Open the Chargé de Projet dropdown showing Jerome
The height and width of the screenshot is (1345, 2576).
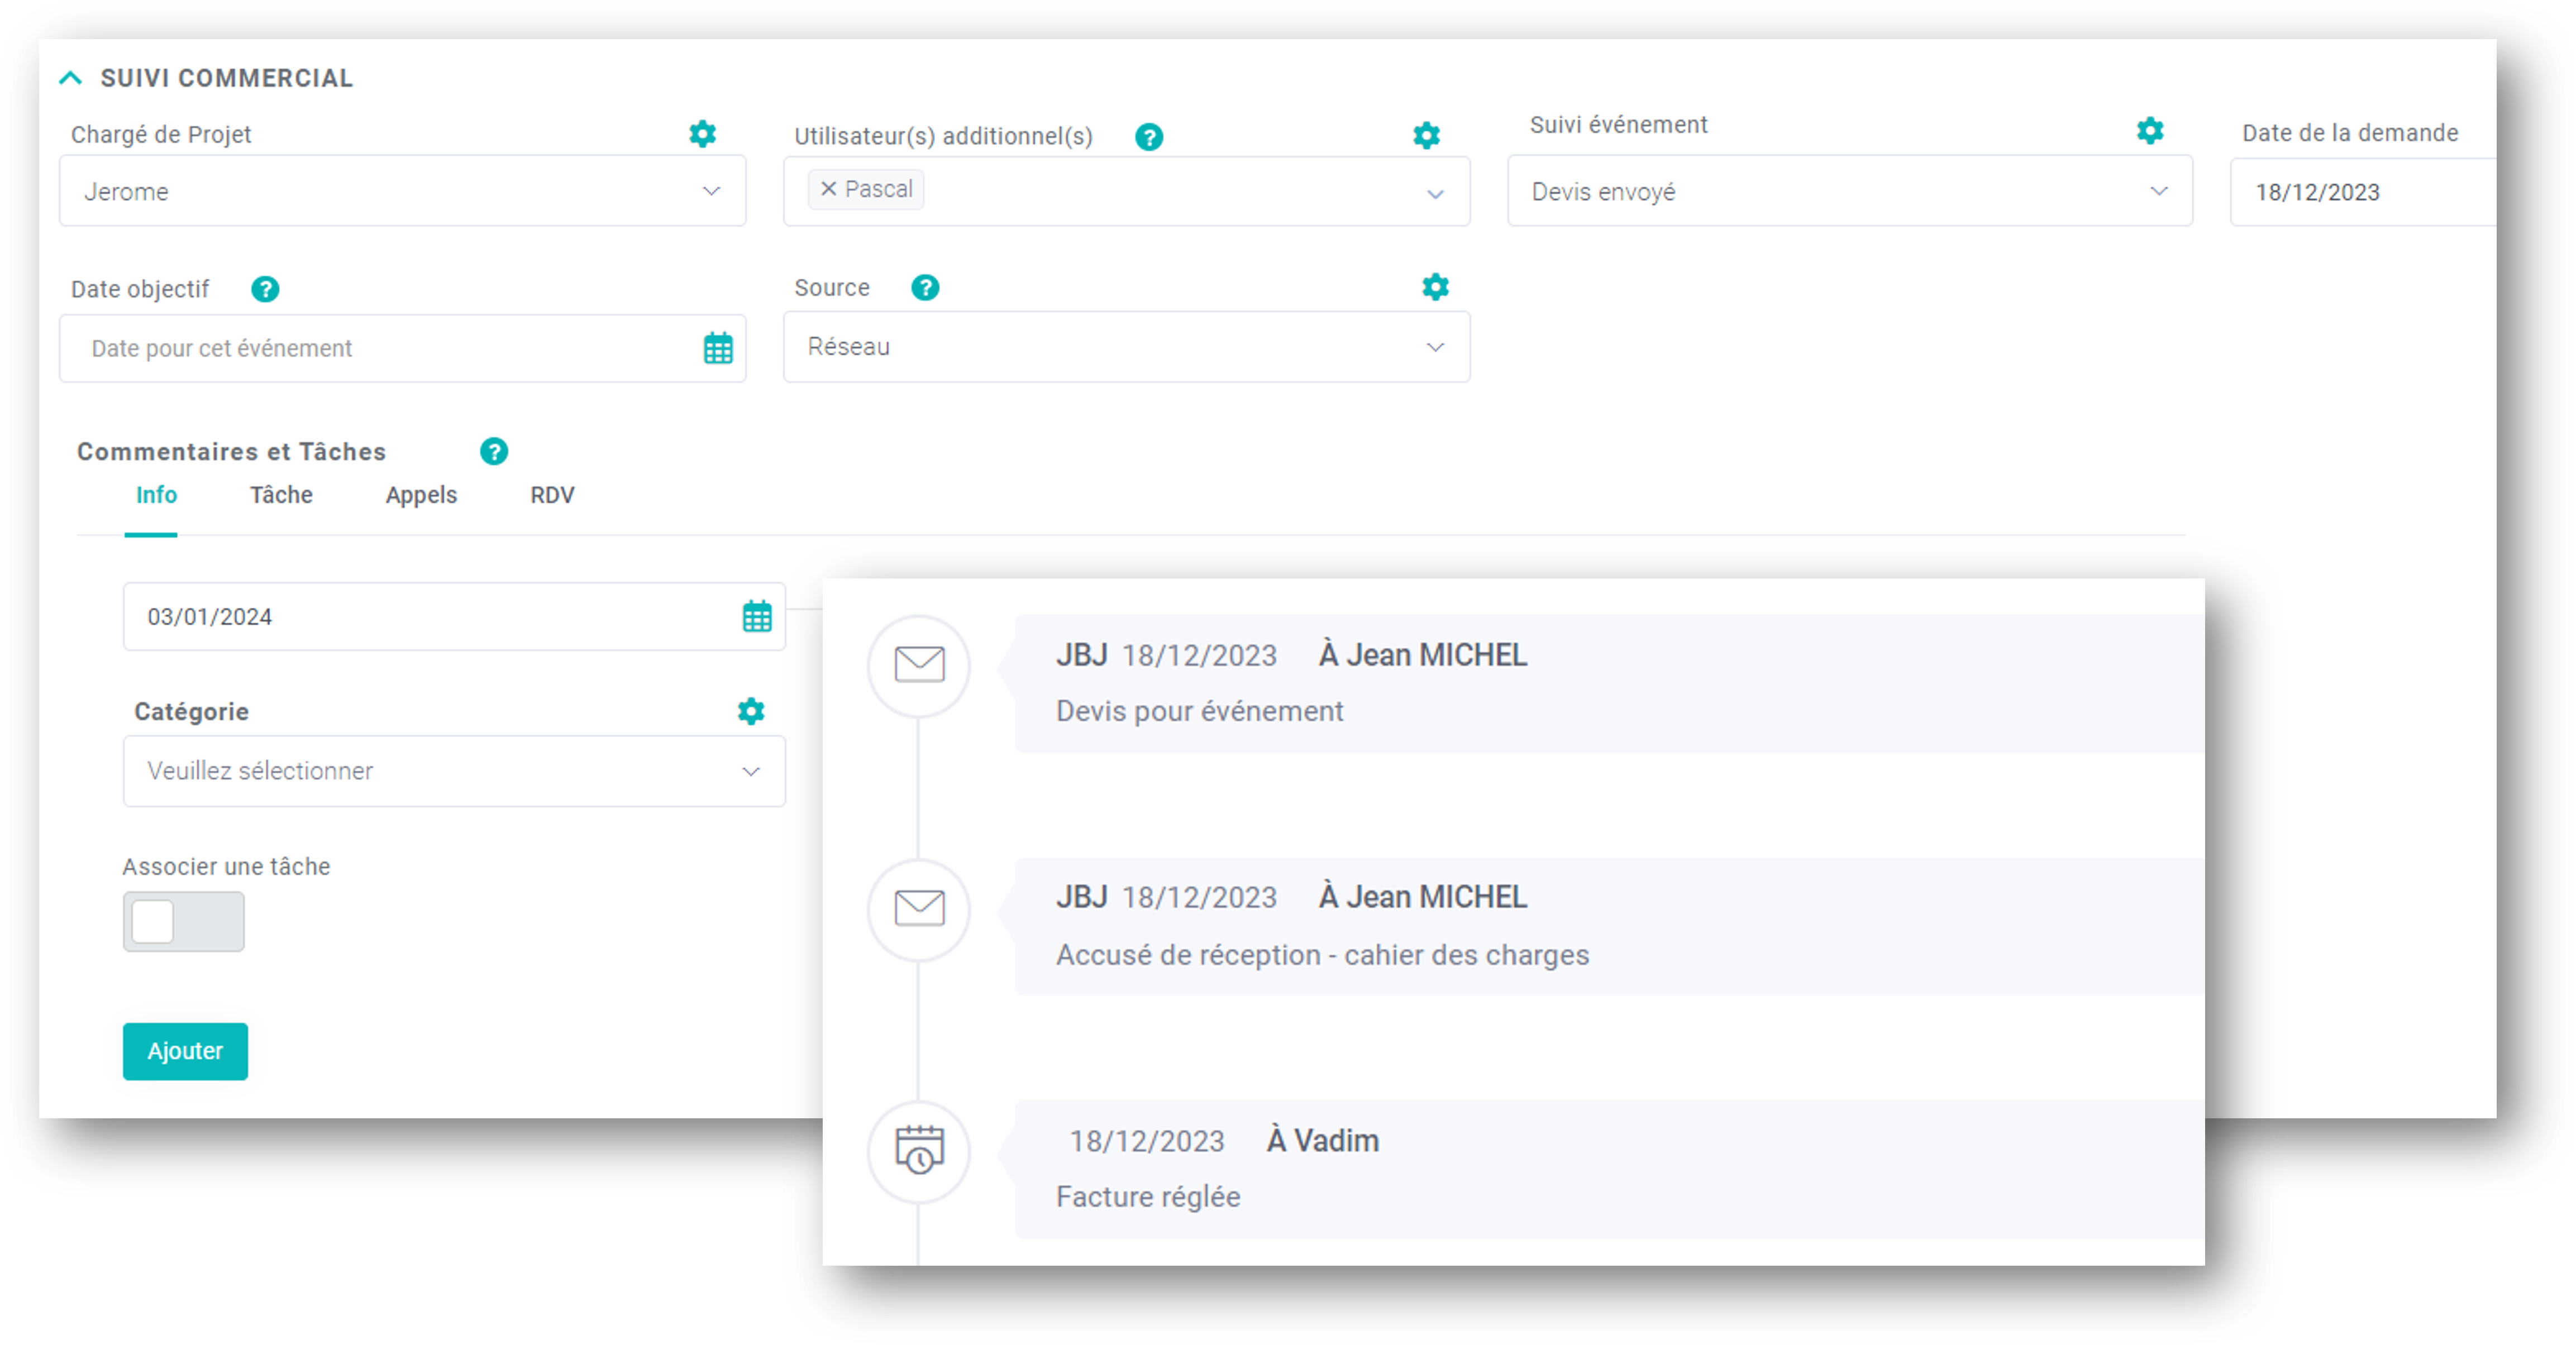pyautogui.click(x=403, y=191)
